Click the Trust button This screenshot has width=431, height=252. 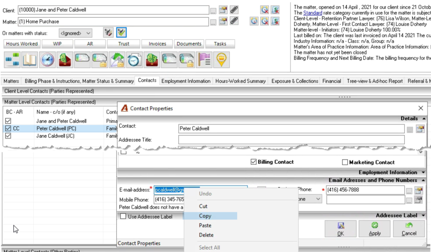124,44
